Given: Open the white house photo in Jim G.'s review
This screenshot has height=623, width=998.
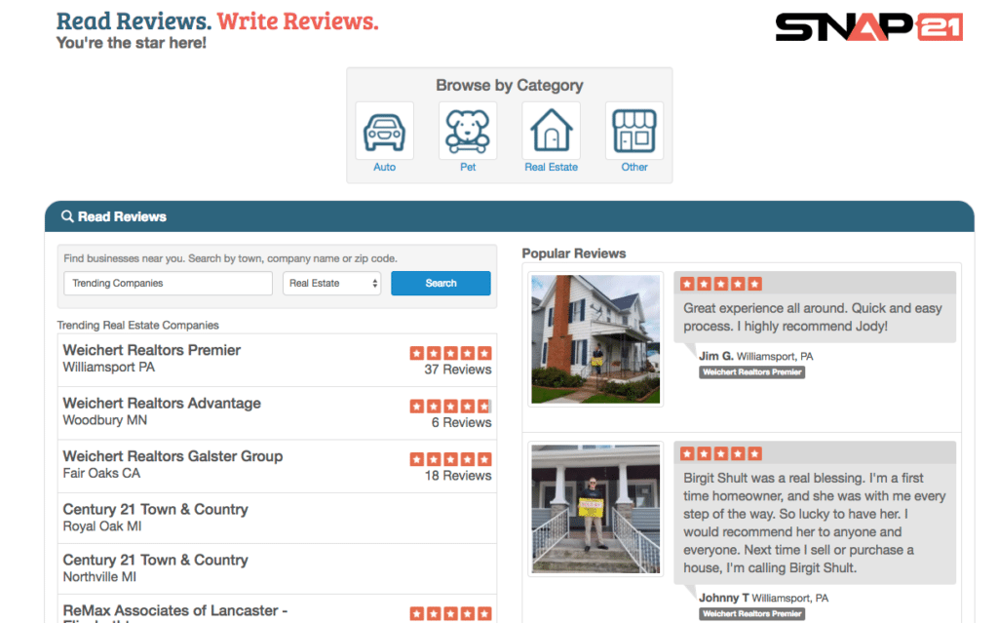Looking at the screenshot, I should pyautogui.click(x=595, y=339).
